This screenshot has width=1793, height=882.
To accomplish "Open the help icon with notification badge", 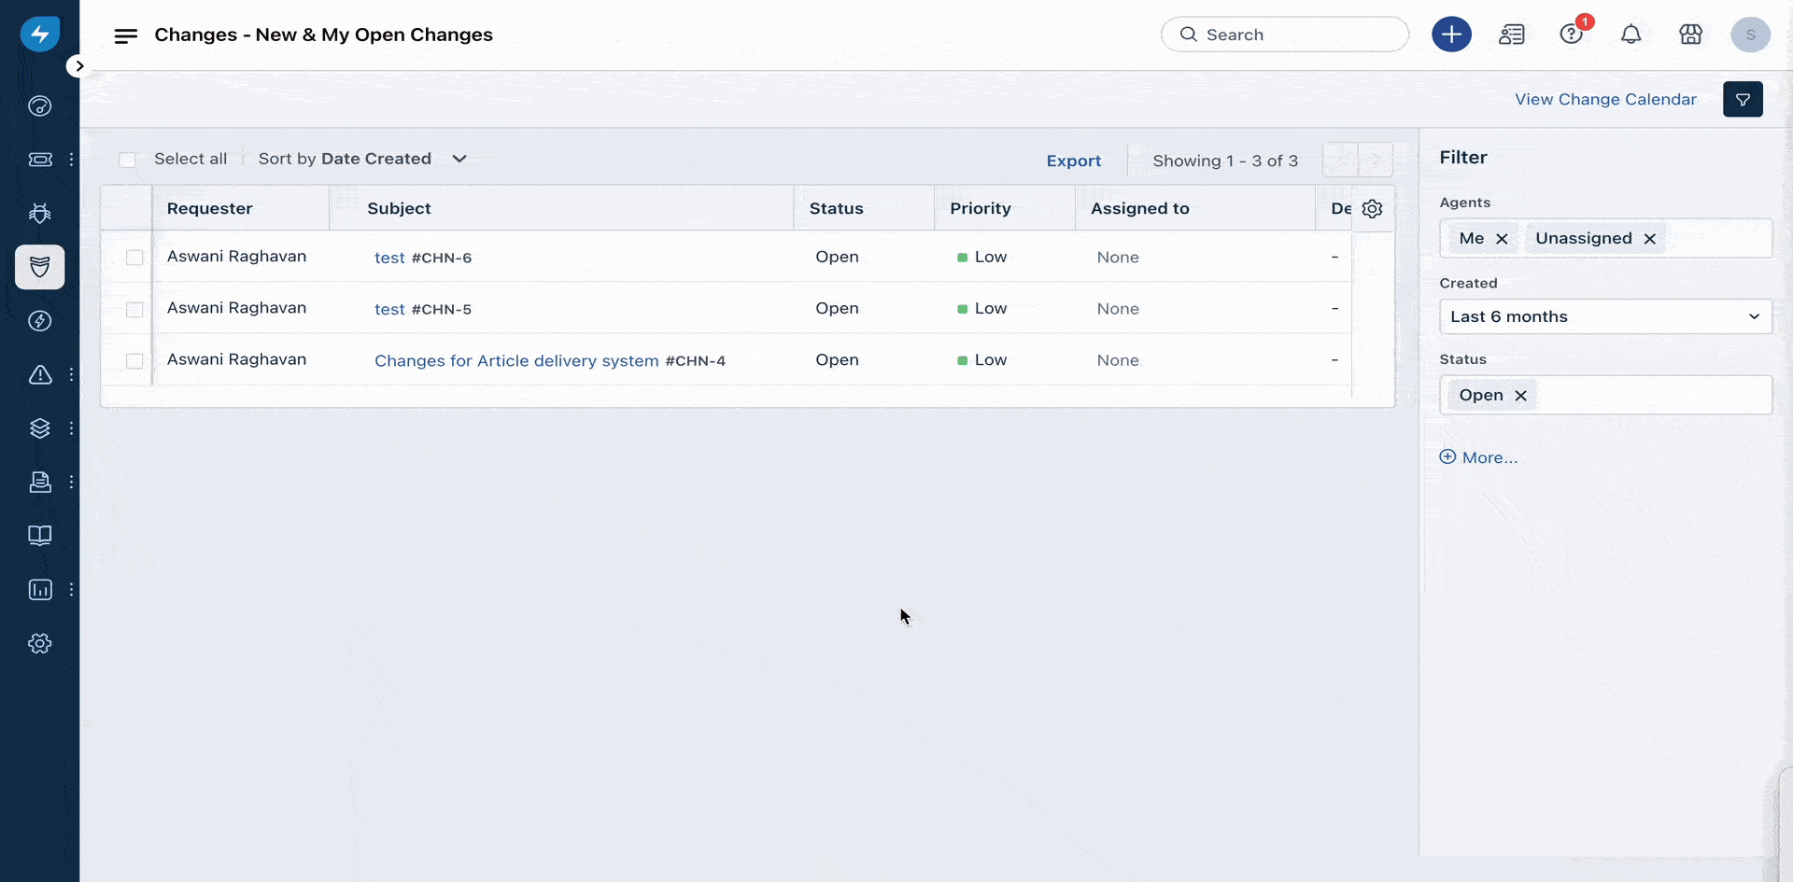I will point(1572,35).
